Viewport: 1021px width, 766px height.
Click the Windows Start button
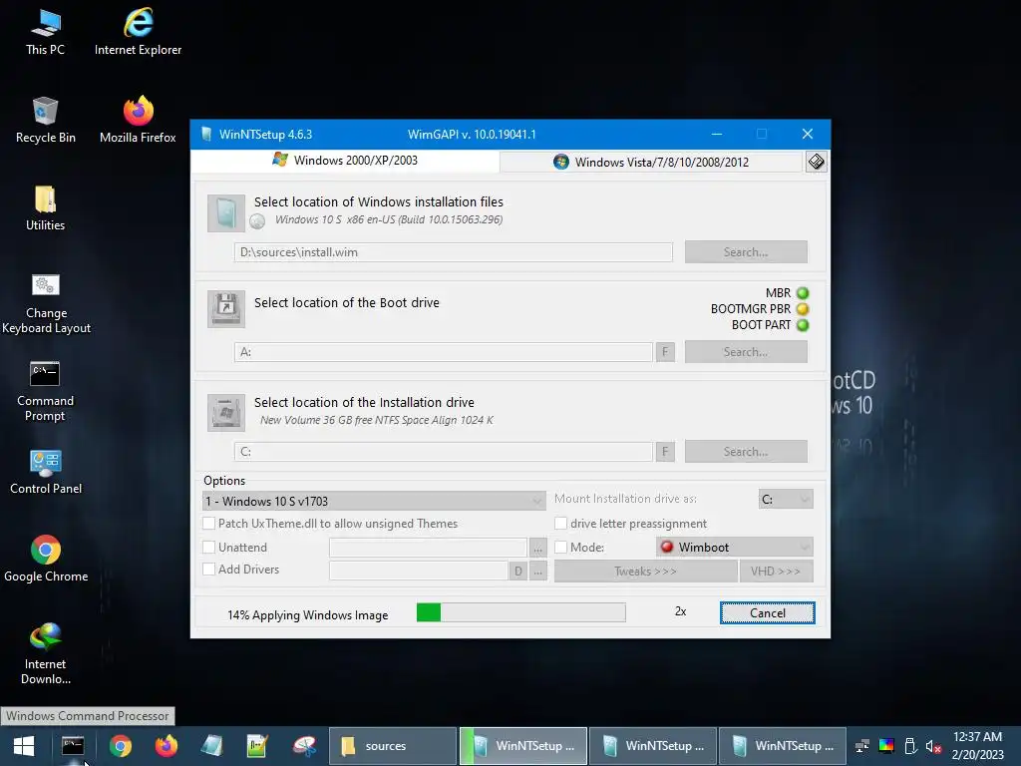pos(24,746)
